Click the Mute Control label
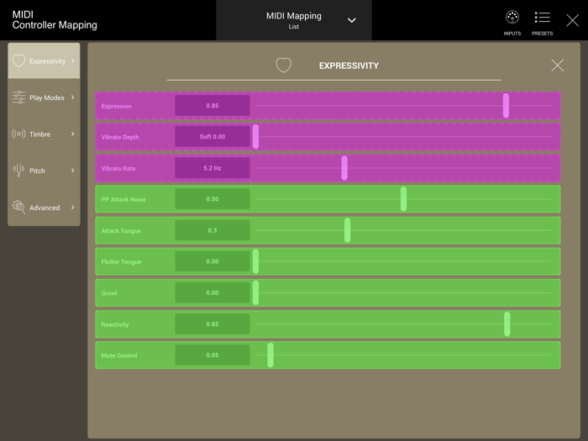Screen dimensions: 588x441 click(x=119, y=355)
